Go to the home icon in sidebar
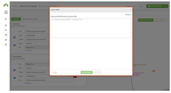The height and width of the screenshot is (93, 171). [x=6, y=25]
